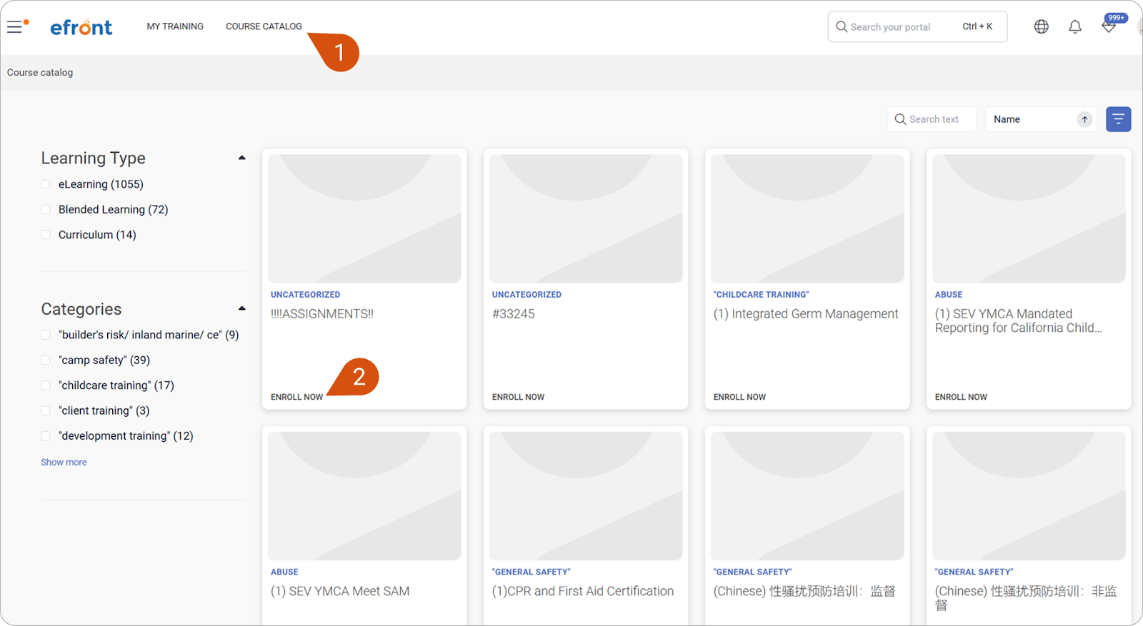Viewport: 1143px width, 626px height.
Task: Click the #33245 course title
Action: coord(513,314)
